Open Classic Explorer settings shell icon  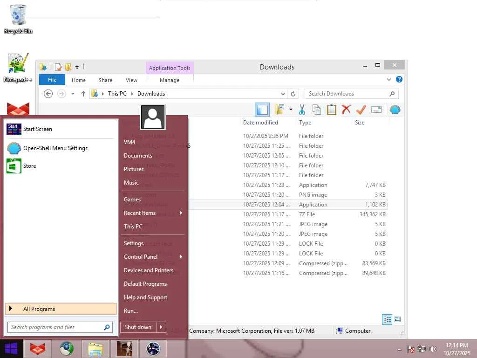tap(395, 110)
